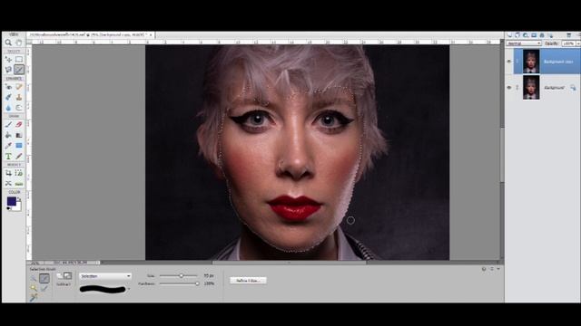The height and width of the screenshot is (326, 581).
Task: Open the Selection mode dropdown
Action: point(105,276)
